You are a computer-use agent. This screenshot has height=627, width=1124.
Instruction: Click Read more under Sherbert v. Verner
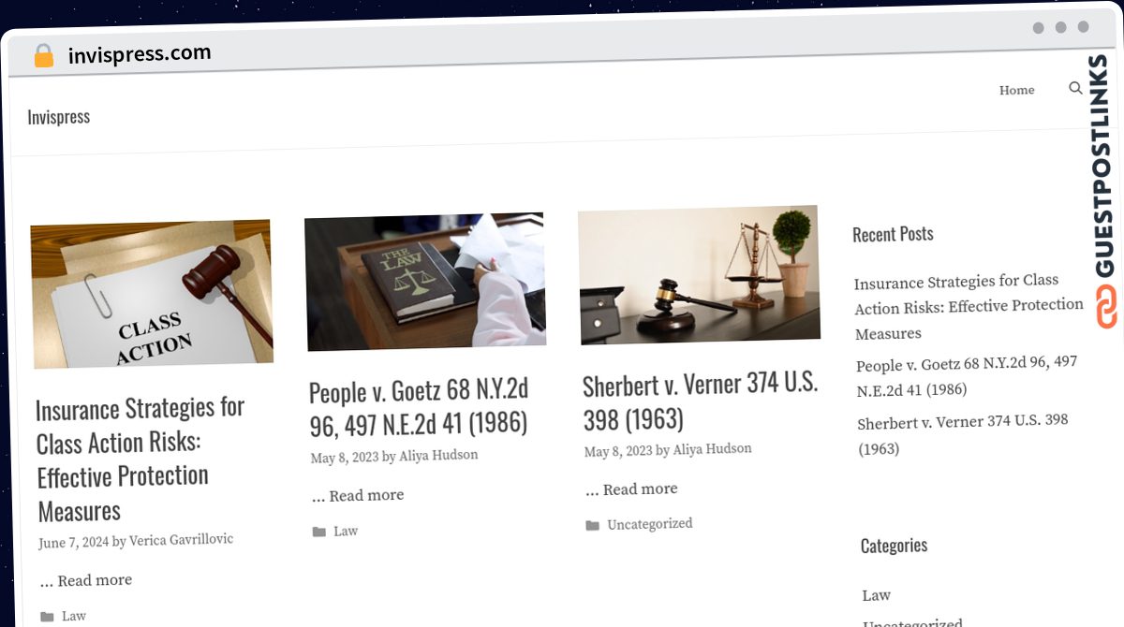pos(640,489)
